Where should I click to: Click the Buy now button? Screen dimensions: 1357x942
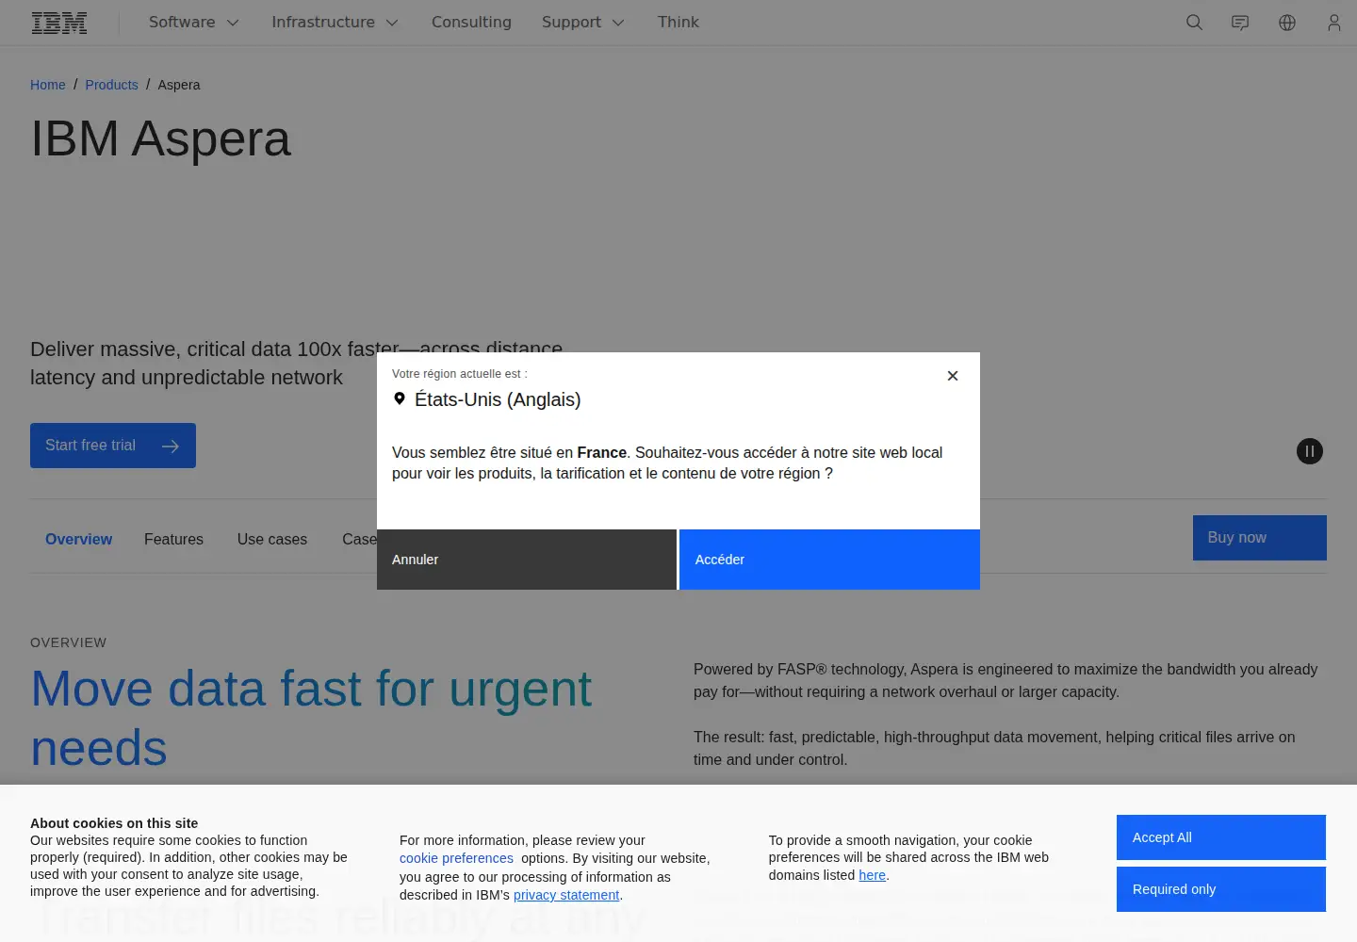[x=1260, y=538]
